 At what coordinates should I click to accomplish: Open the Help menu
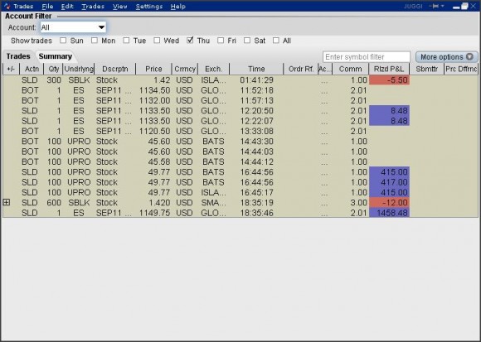(178, 7)
